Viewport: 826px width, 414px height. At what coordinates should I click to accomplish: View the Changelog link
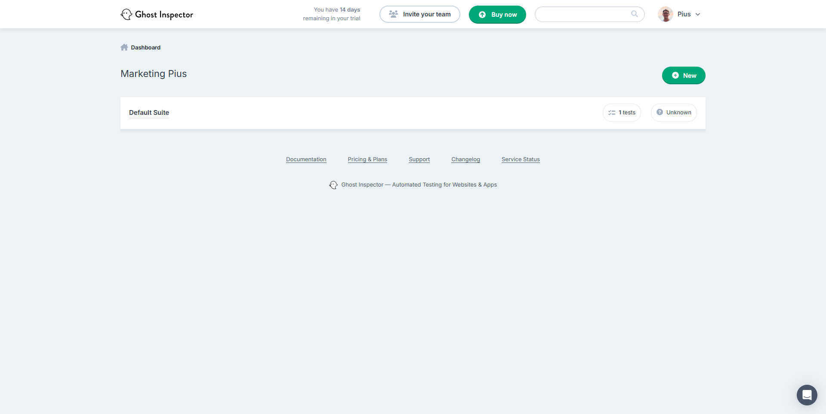465,159
